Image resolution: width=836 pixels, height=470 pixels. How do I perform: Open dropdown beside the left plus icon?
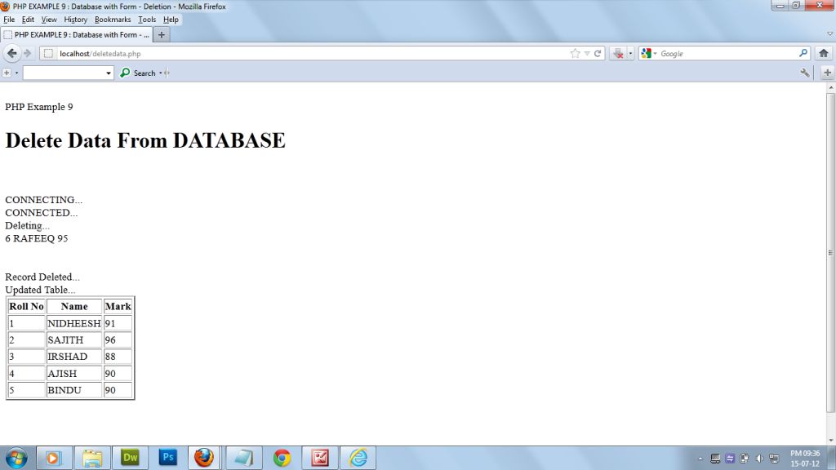click(16, 73)
